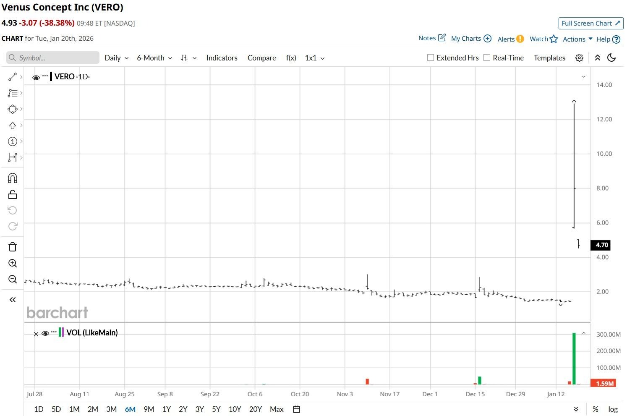
Task: Switch to log scale
Action: (x=613, y=409)
